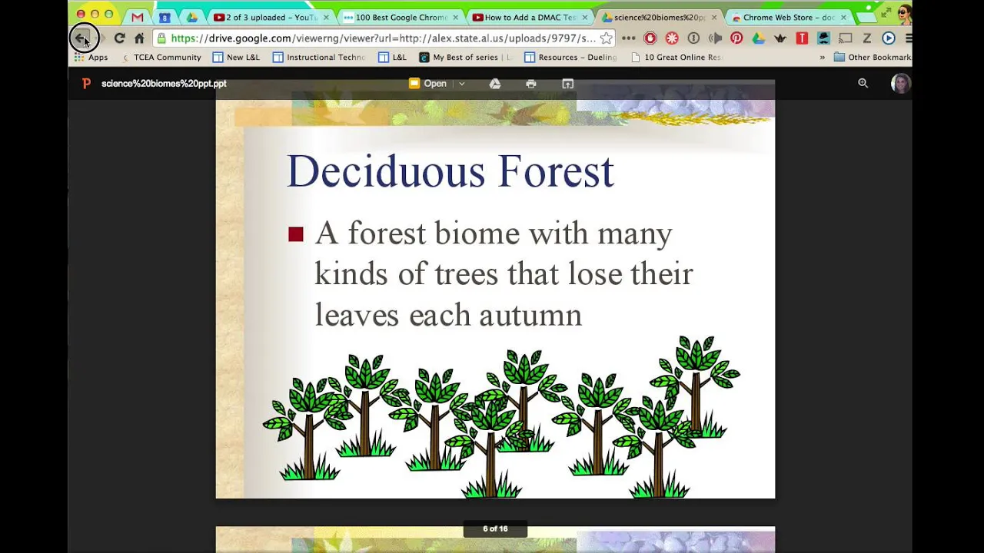Click the Chromecast cast icon
The width and height of the screenshot is (984, 553).
click(845, 38)
